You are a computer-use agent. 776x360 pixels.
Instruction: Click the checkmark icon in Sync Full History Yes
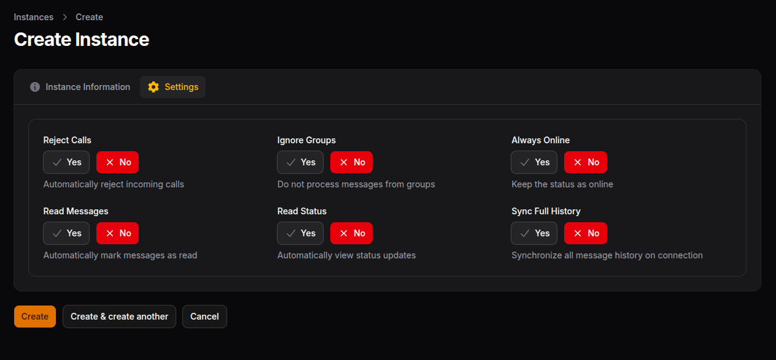[x=524, y=233]
